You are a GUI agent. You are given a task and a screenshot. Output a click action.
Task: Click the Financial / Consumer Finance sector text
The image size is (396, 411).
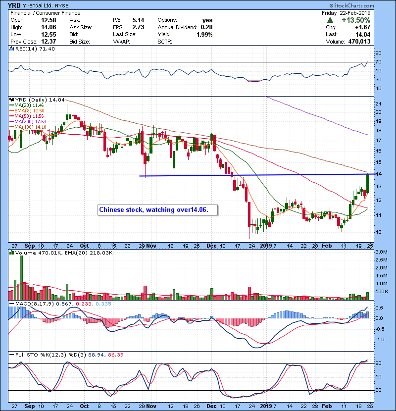pyautogui.click(x=46, y=13)
